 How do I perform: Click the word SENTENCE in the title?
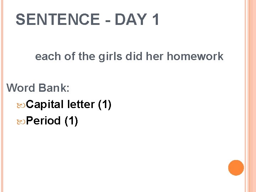(58, 20)
